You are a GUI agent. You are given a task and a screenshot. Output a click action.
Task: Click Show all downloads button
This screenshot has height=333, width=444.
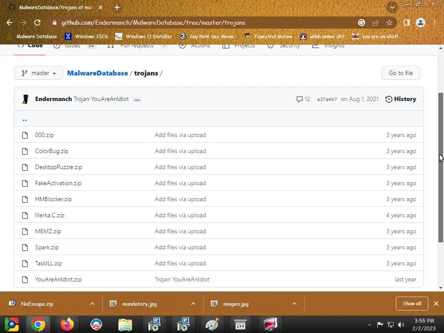tap(412, 304)
